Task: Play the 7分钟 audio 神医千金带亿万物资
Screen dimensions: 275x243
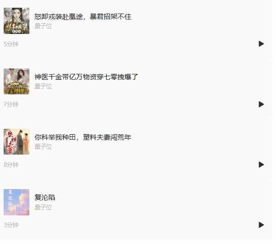Action: tap(261, 104)
